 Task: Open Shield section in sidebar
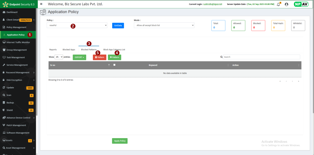pyautogui.click(x=10, y=110)
